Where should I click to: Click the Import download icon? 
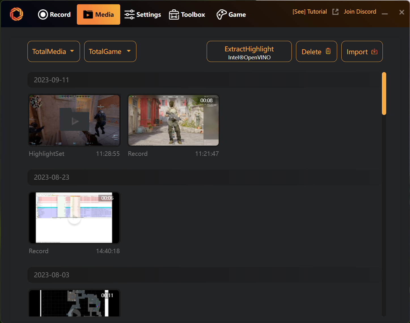(x=374, y=51)
